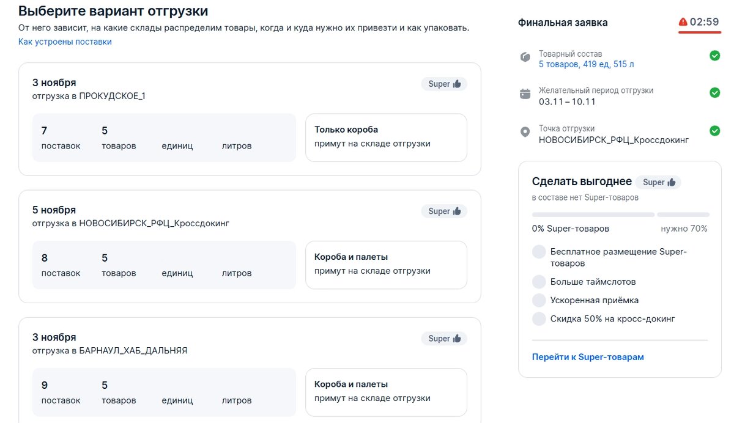Toggle the indicator for Скидка 50% на кросс-докинг
Image resolution: width=734 pixels, height=423 pixels.
(x=539, y=318)
